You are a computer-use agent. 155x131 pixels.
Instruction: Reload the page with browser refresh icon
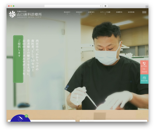tap(101, 6)
